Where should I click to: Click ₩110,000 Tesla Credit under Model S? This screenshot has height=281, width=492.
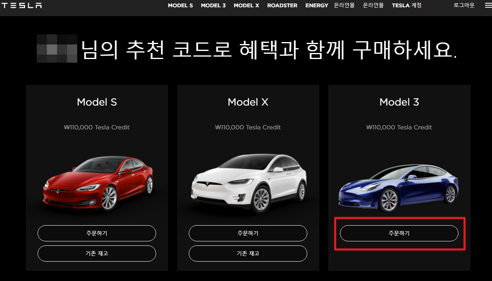[x=97, y=127]
